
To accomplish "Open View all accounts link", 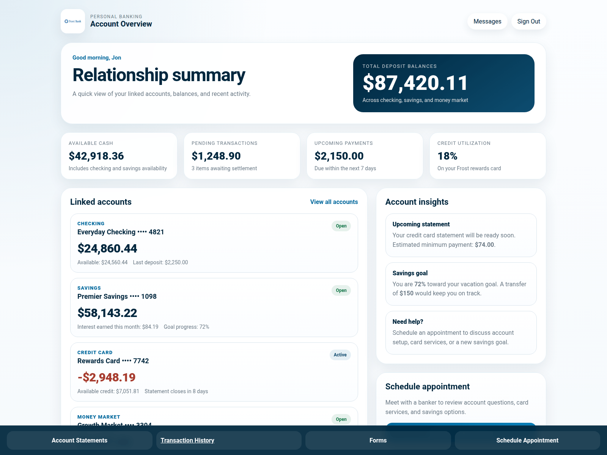I will click(x=334, y=202).
